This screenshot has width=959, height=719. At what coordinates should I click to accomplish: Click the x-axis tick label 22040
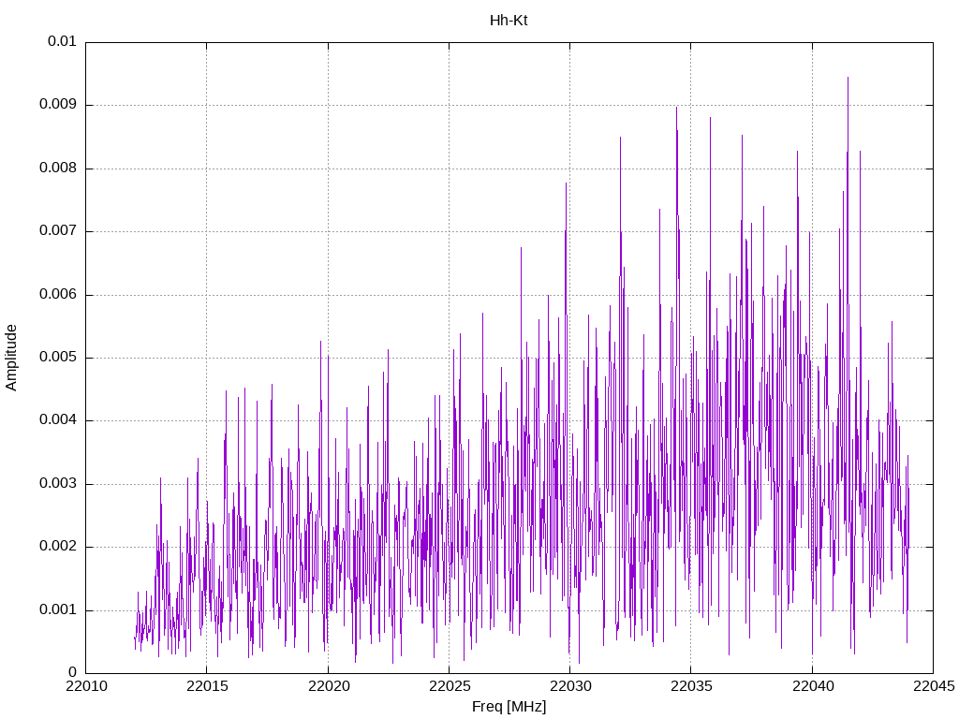pos(813,686)
